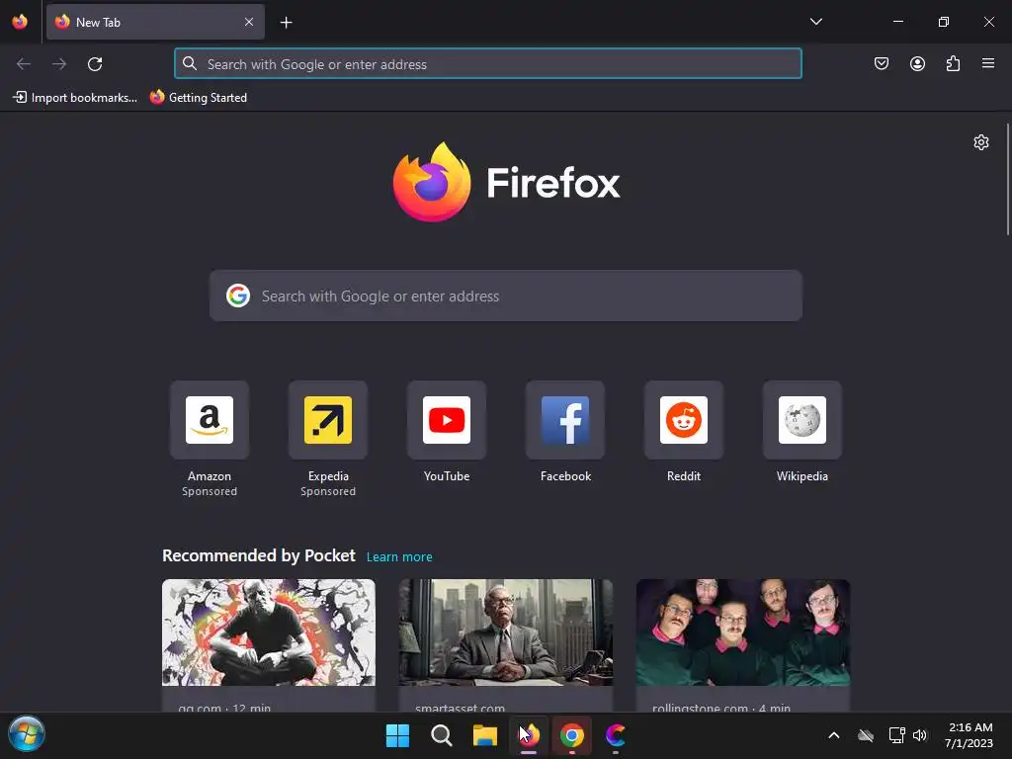Viewport: 1012px width, 759px height.
Task: Open the clock showing 2:16 AM
Action: (x=970, y=735)
